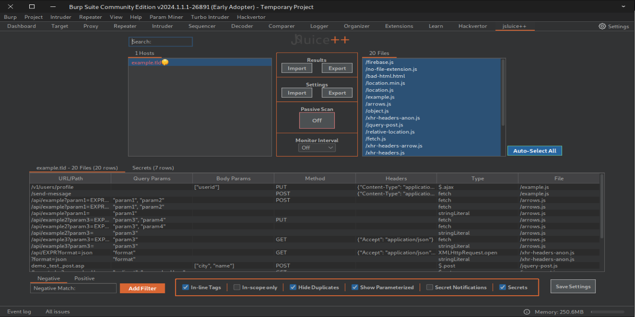
Task: Enable the In-scope only checkbox
Action: [x=237, y=287]
